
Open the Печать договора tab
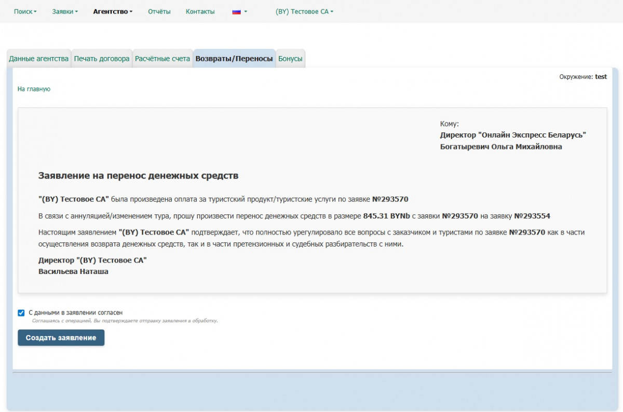click(102, 59)
